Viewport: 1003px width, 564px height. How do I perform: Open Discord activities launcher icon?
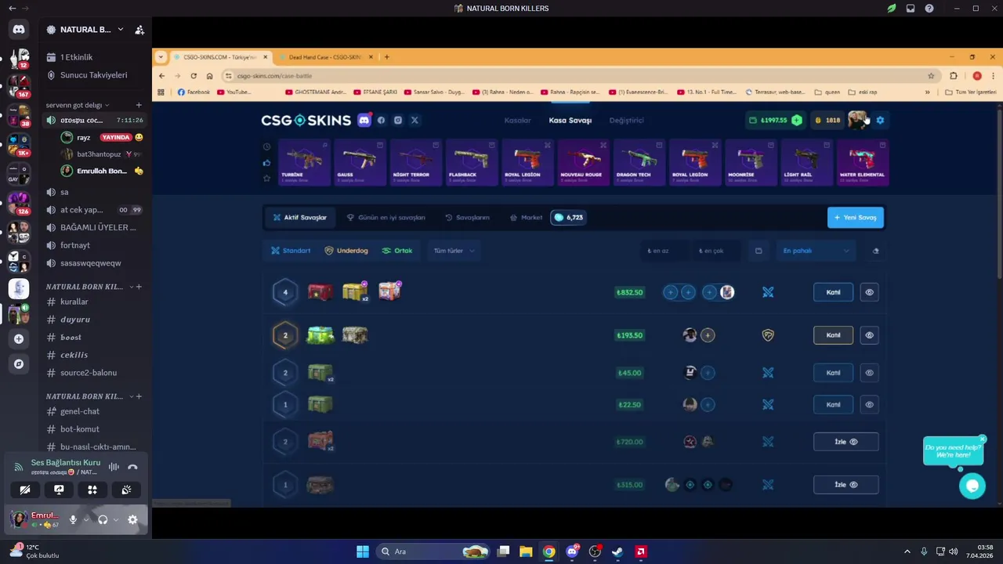click(92, 490)
